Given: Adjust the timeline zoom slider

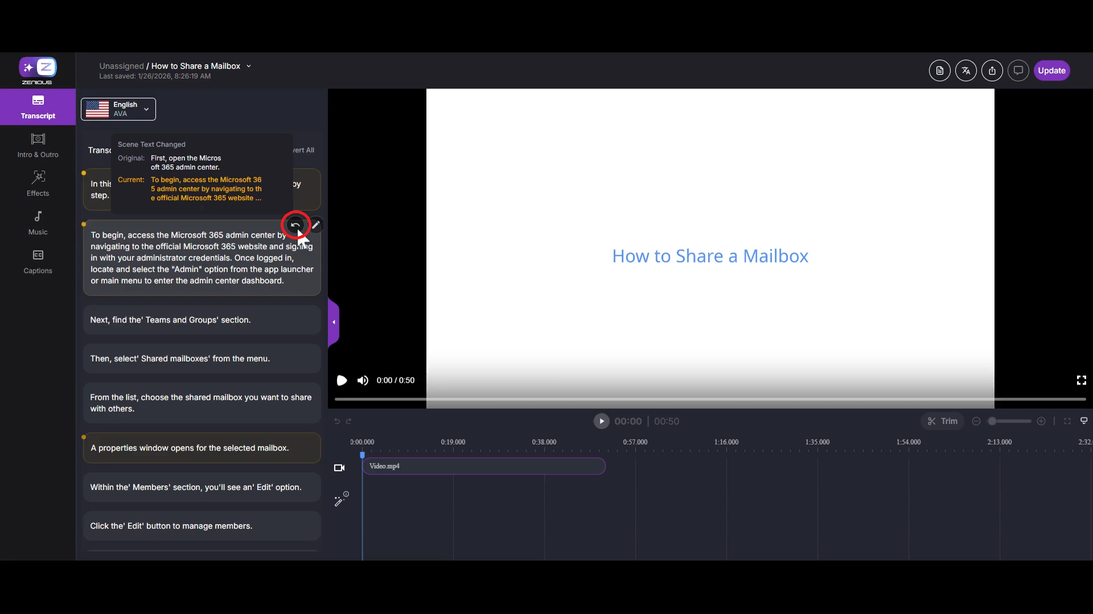Looking at the screenshot, I should [x=992, y=421].
